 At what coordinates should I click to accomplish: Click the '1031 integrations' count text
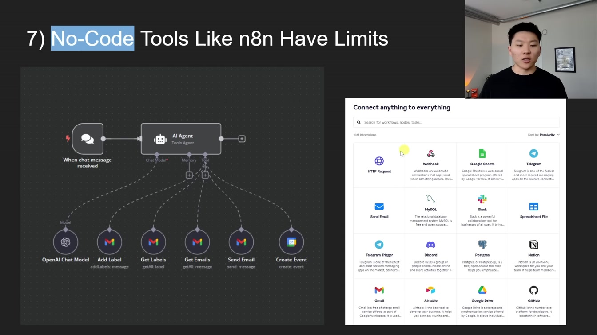365,135
